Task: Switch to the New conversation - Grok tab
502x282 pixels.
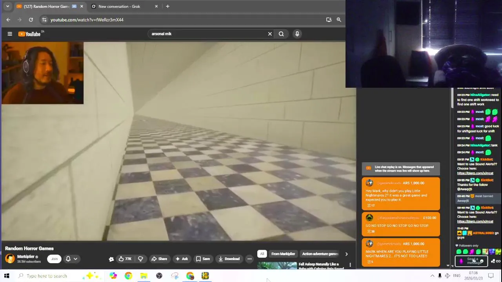Action: (124, 6)
